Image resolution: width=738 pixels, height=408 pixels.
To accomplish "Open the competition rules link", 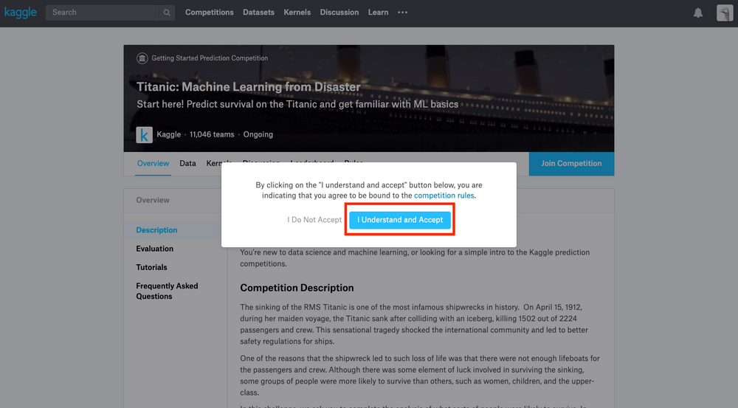I will click(444, 196).
